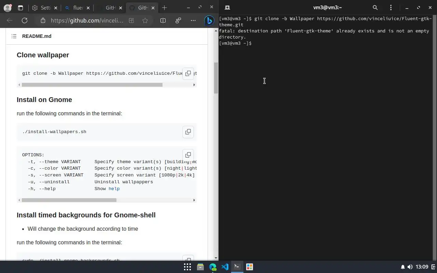The width and height of the screenshot is (437, 273).
Task: Switch to the inactive GitHub tab
Action: click(110, 8)
